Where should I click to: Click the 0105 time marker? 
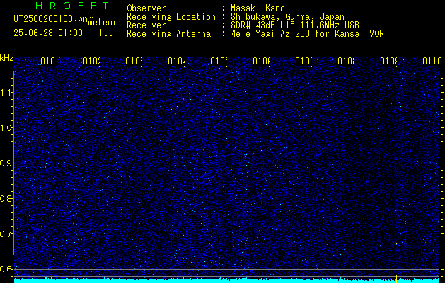tap(219, 61)
